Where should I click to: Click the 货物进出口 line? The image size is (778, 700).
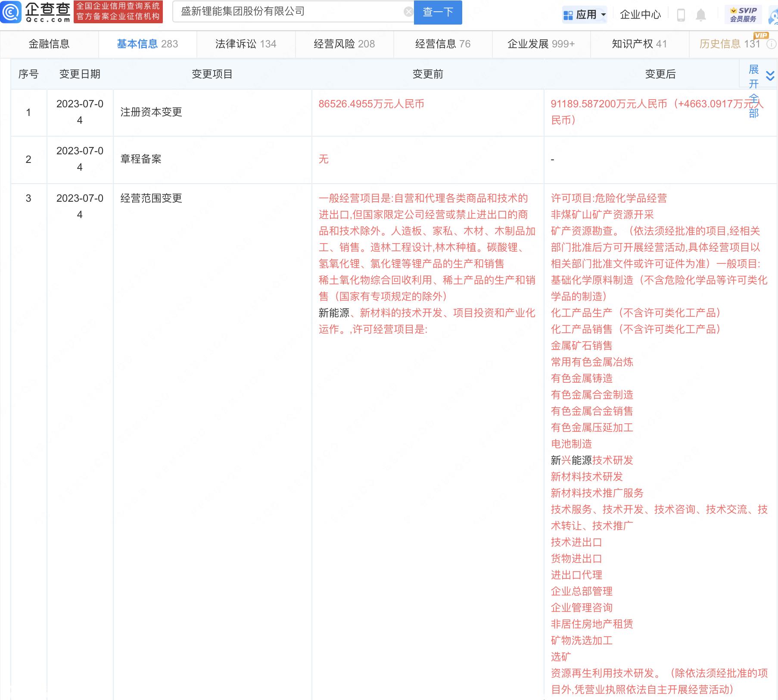[576, 559]
